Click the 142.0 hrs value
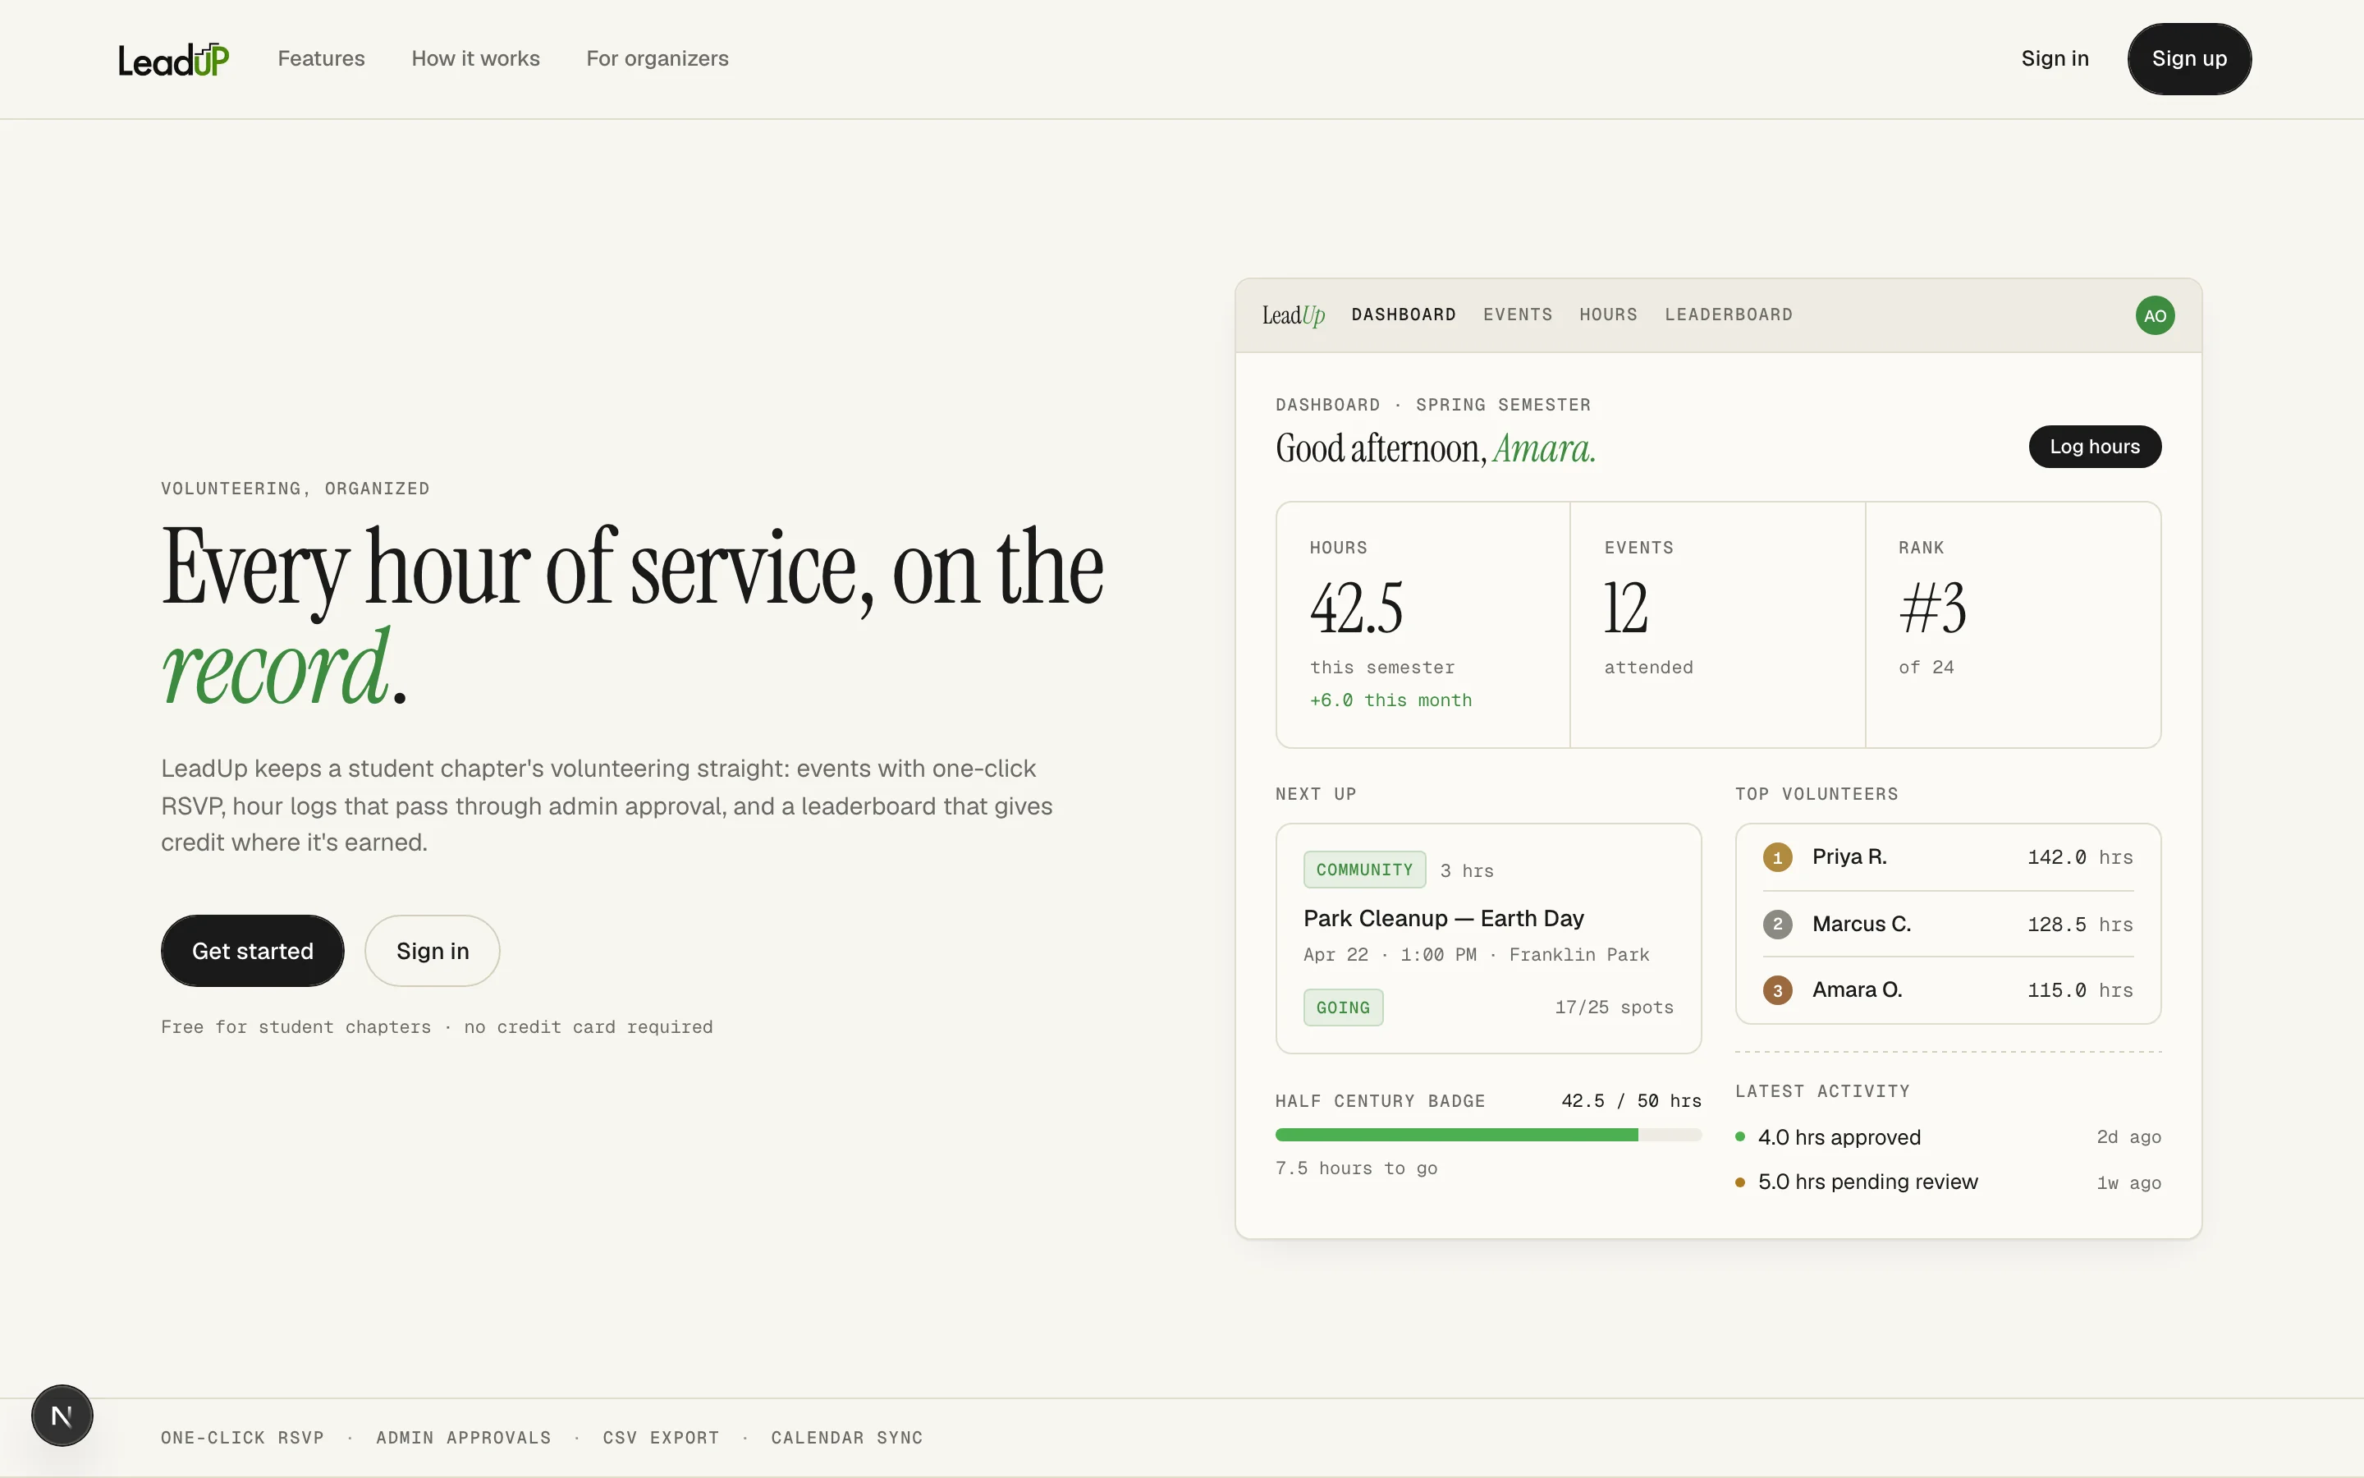The width and height of the screenshot is (2364, 1478). [x=2080, y=857]
